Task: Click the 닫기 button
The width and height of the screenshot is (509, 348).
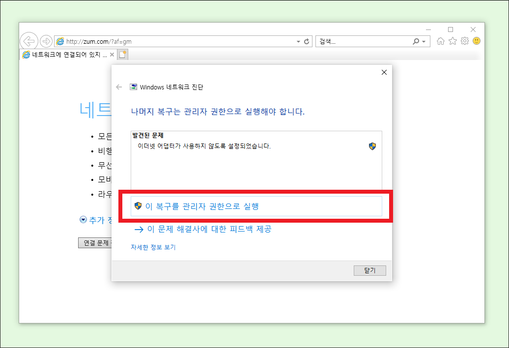Action: (x=370, y=270)
